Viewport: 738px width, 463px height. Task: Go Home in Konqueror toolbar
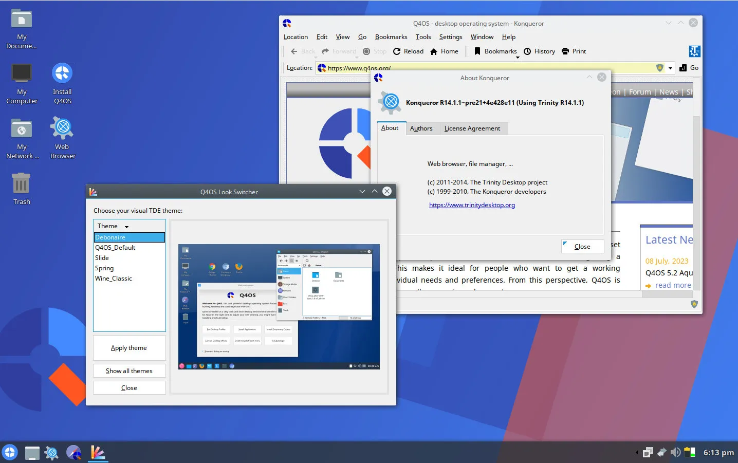point(444,51)
